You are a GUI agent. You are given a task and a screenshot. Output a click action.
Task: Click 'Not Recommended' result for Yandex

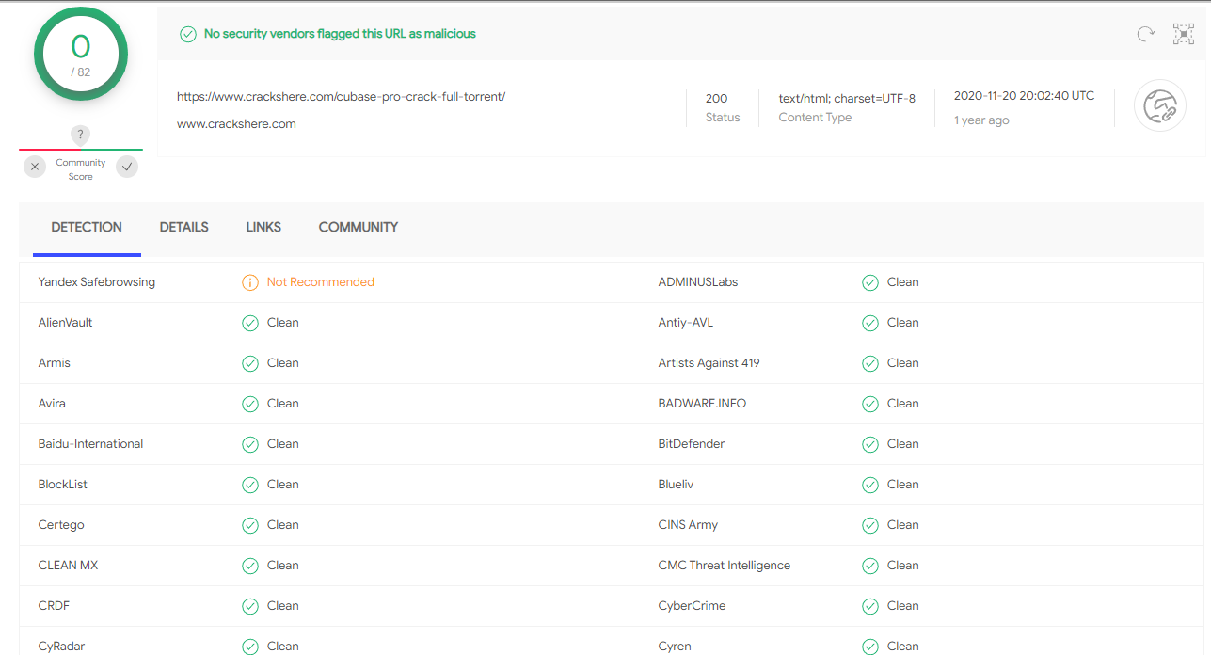(321, 282)
